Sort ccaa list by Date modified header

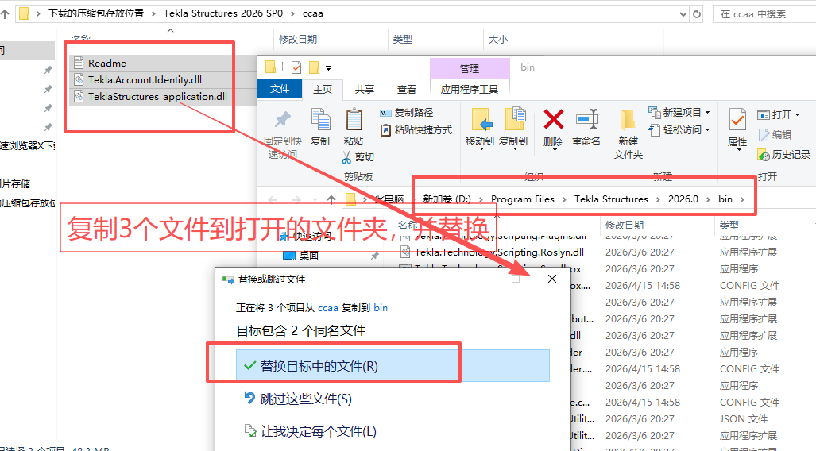coord(298,40)
